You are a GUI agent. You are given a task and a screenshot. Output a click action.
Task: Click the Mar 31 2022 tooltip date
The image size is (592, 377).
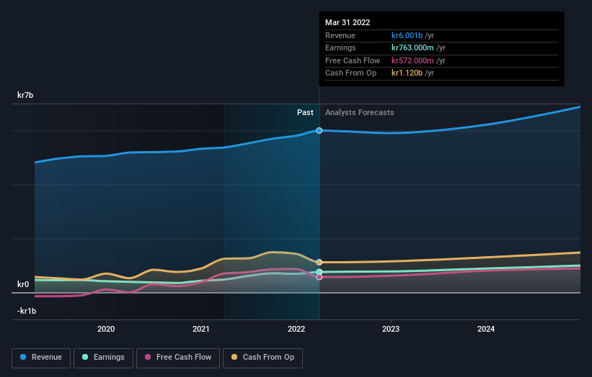tap(348, 22)
